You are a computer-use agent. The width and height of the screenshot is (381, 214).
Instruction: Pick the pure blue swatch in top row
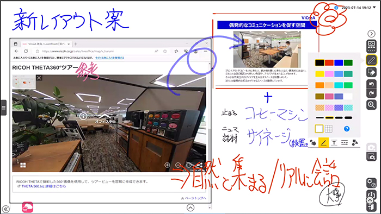pyautogui.click(x=339, y=63)
